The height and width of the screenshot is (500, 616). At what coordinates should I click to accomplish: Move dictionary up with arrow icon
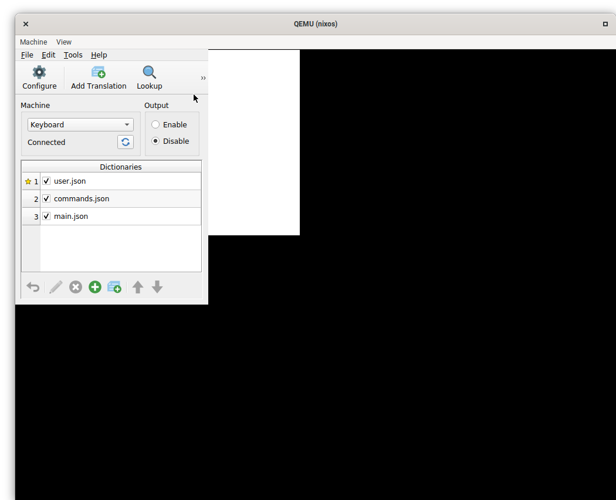pos(138,287)
